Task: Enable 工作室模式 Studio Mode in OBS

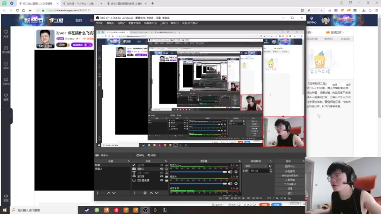Action: [290, 185]
